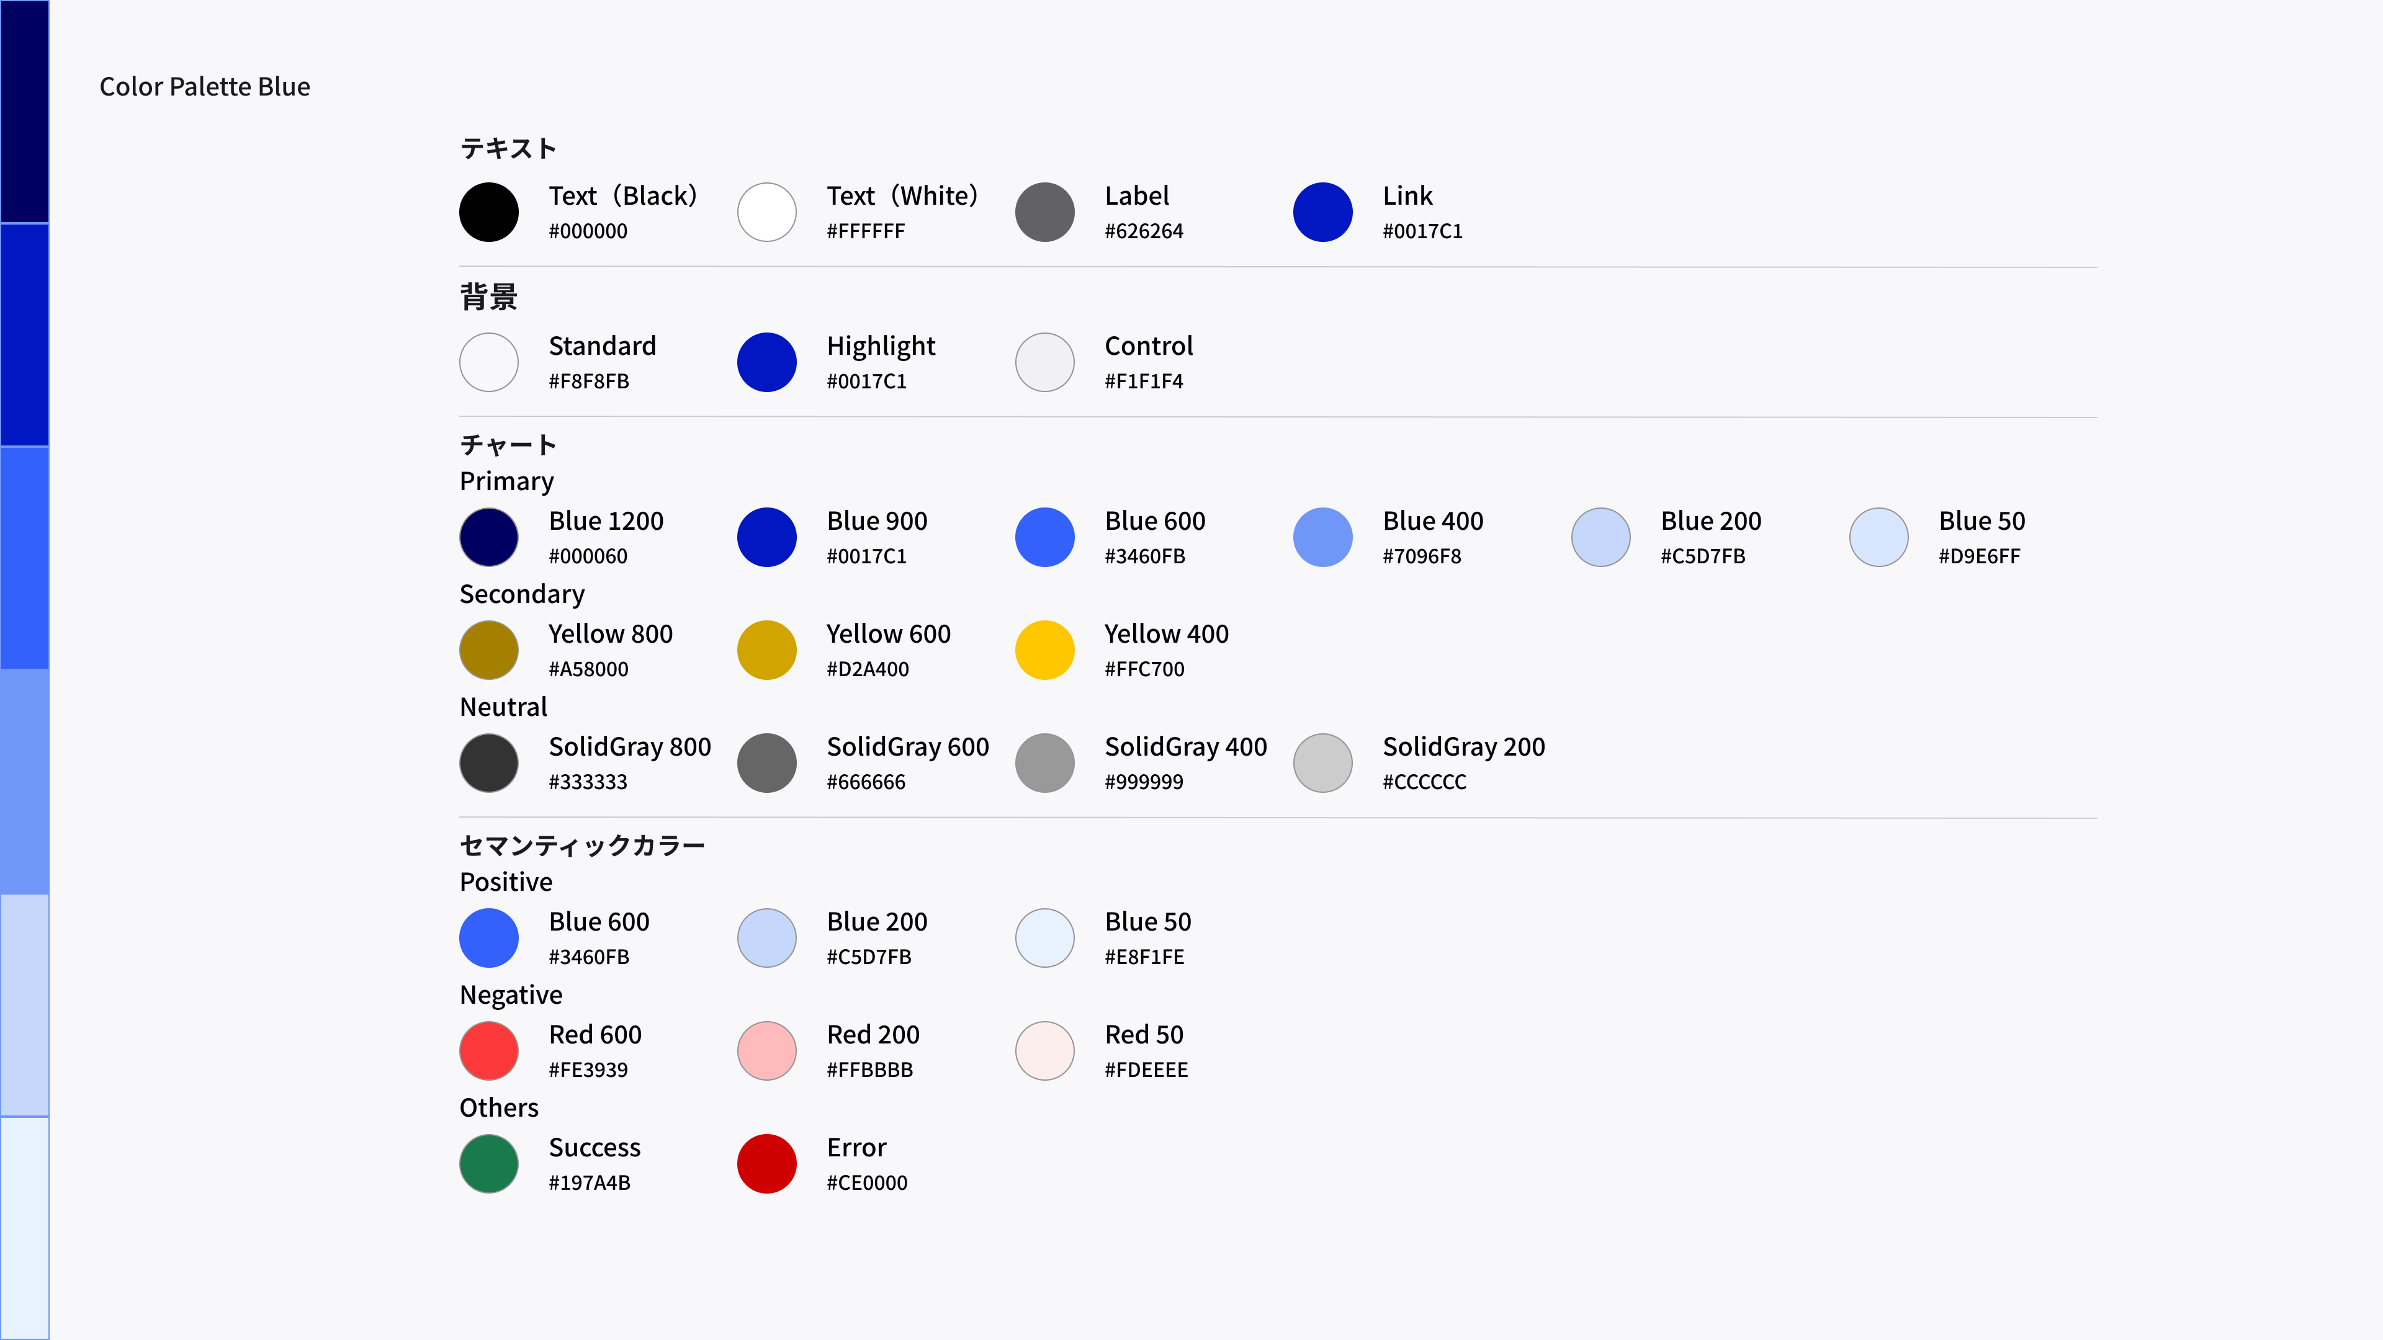Select the darkest navy block in left strip
This screenshot has width=2383, height=1340.
(x=24, y=111)
